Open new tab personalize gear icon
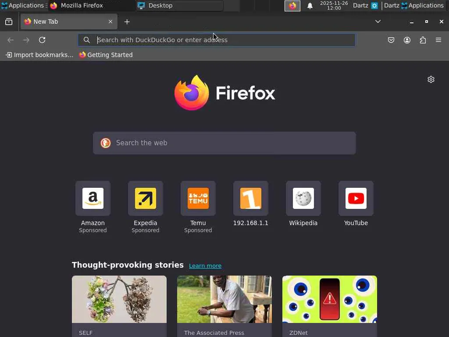The height and width of the screenshot is (337, 449). 431,79
